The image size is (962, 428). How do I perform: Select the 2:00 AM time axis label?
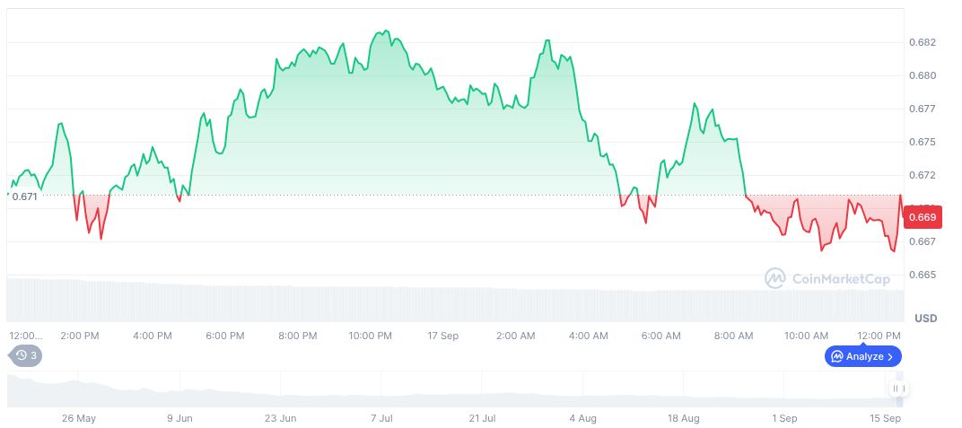pos(516,336)
